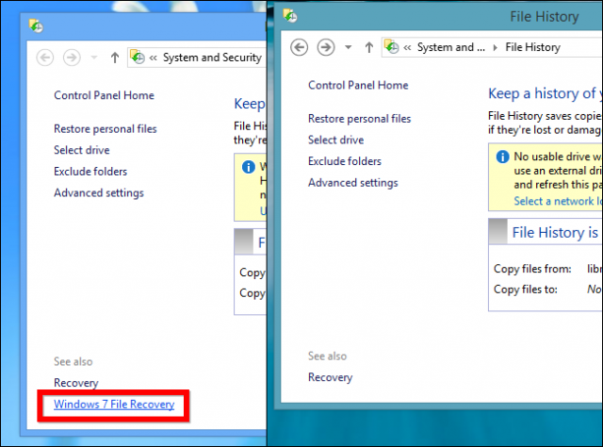
Task: Open the recent locations dropdown in the right window
Action: click(348, 47)
